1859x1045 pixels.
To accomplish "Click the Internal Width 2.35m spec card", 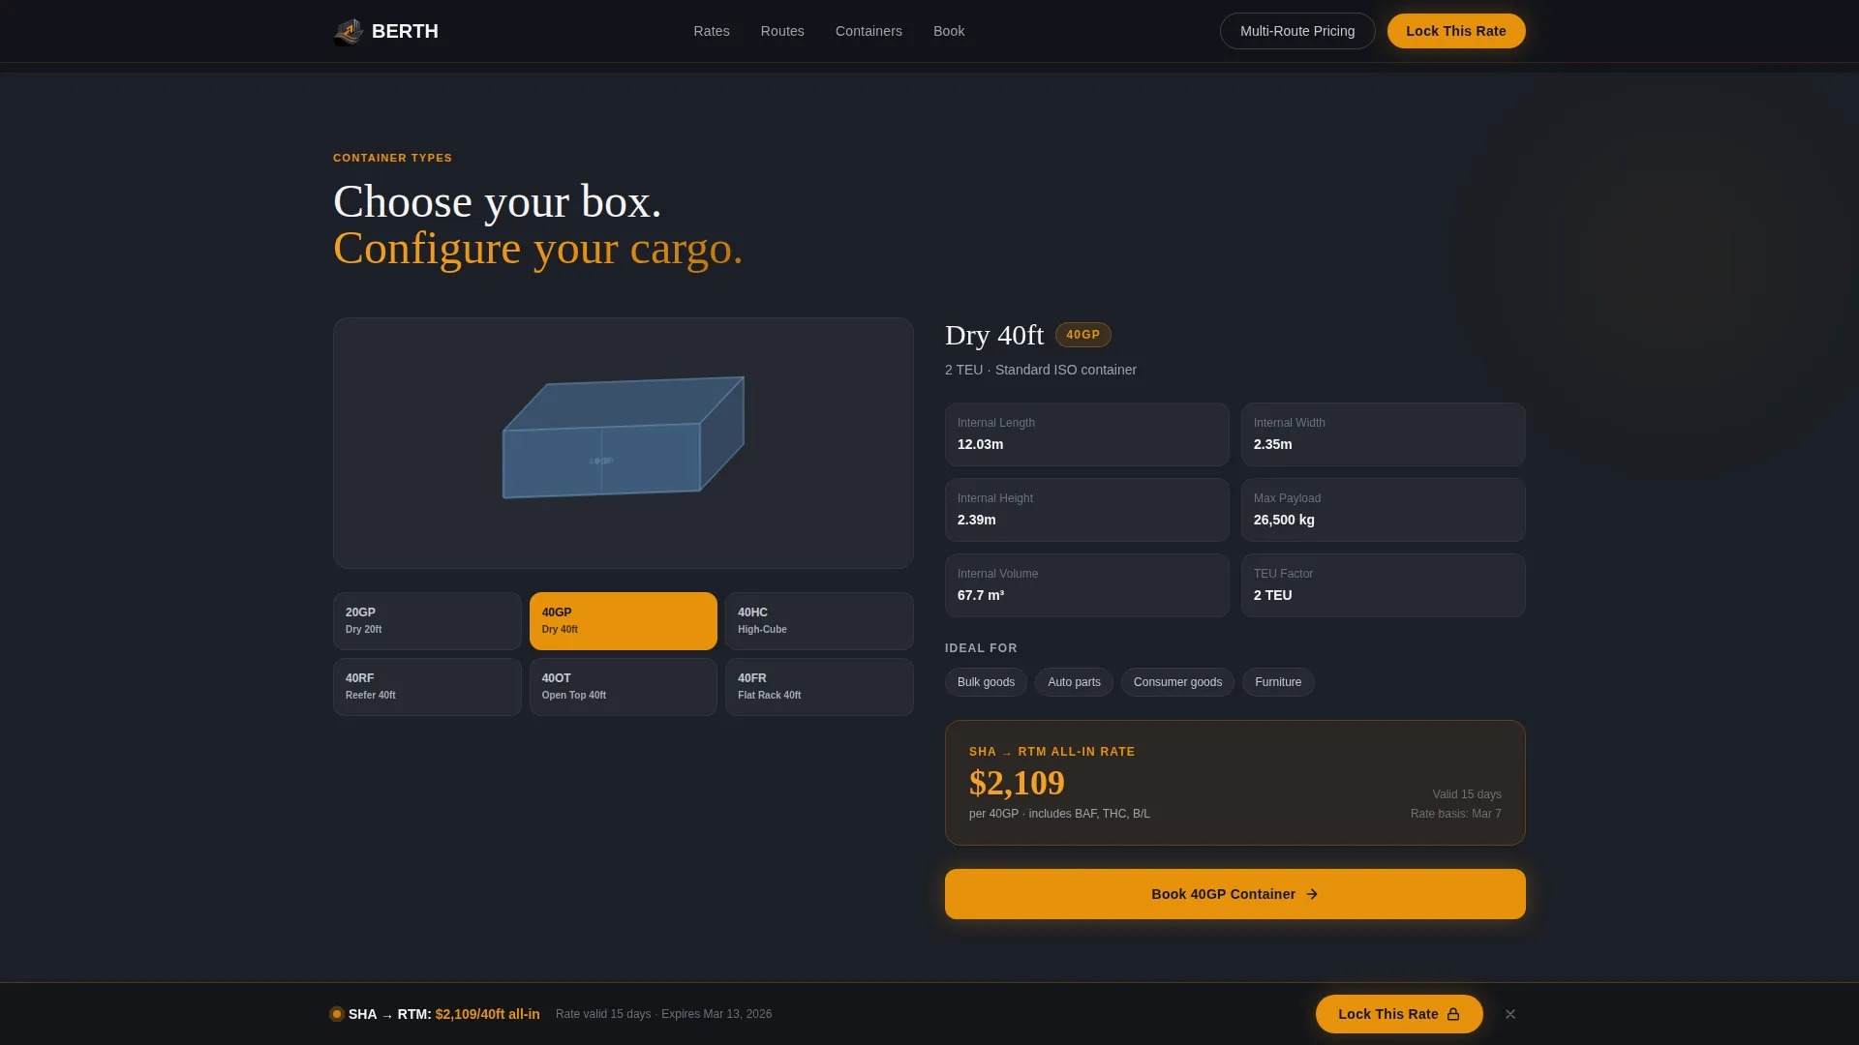I will click(x=1384, y=434).
